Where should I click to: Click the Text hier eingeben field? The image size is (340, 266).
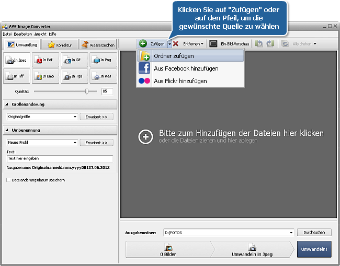point(60,158)
